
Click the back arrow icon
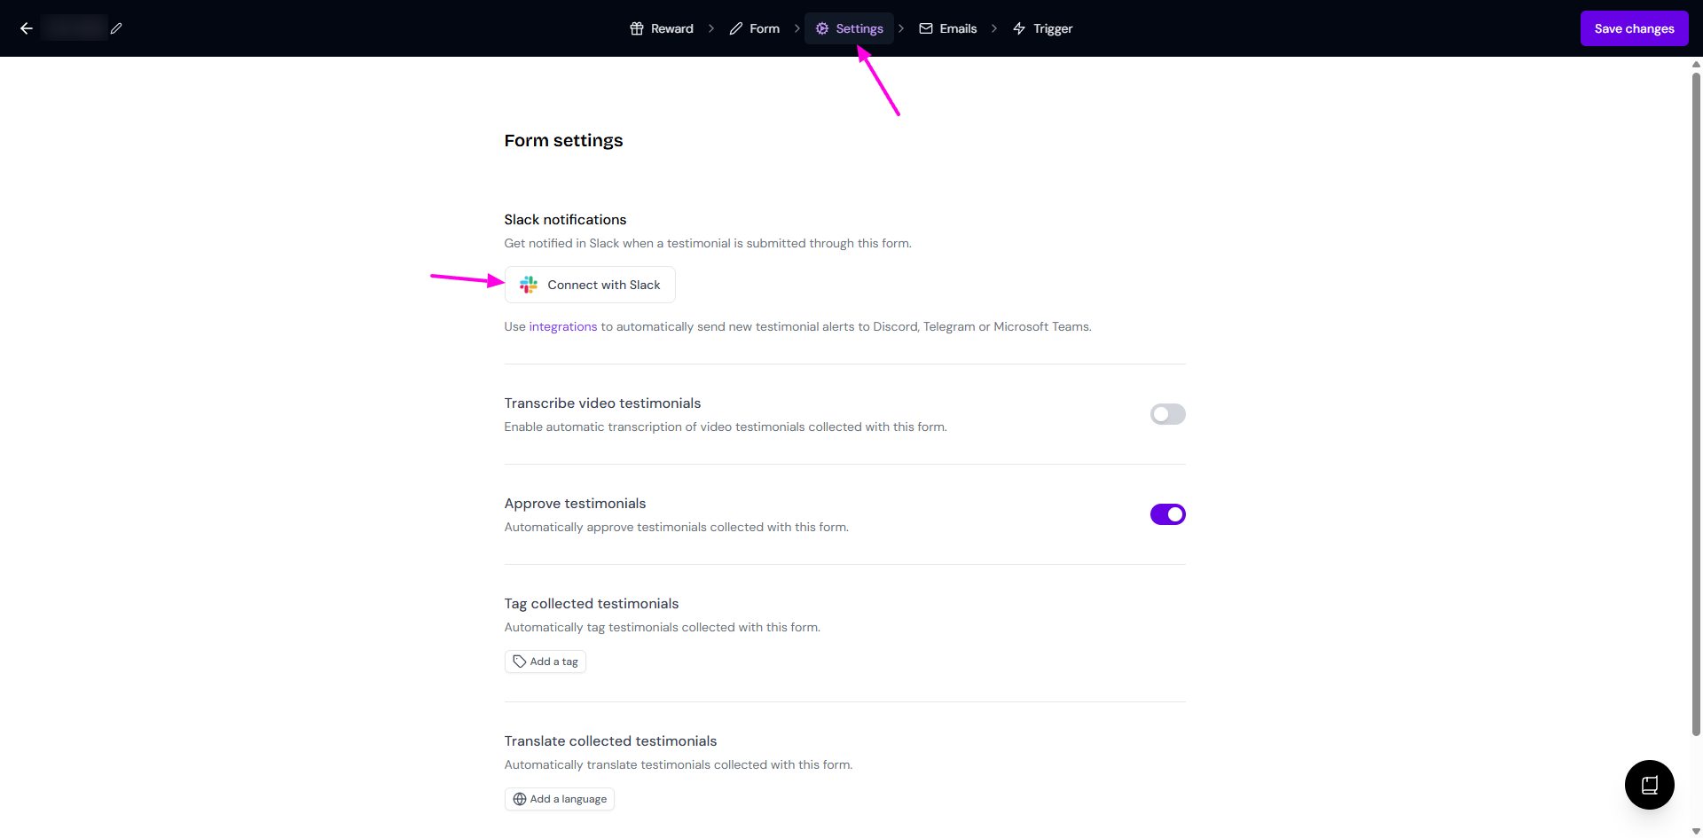click(x=27, y=28)
